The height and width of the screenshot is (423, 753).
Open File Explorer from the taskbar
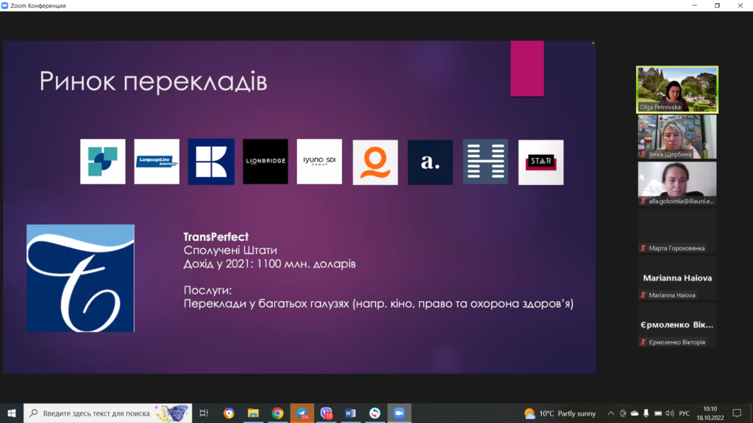click(x=253, y=413)
